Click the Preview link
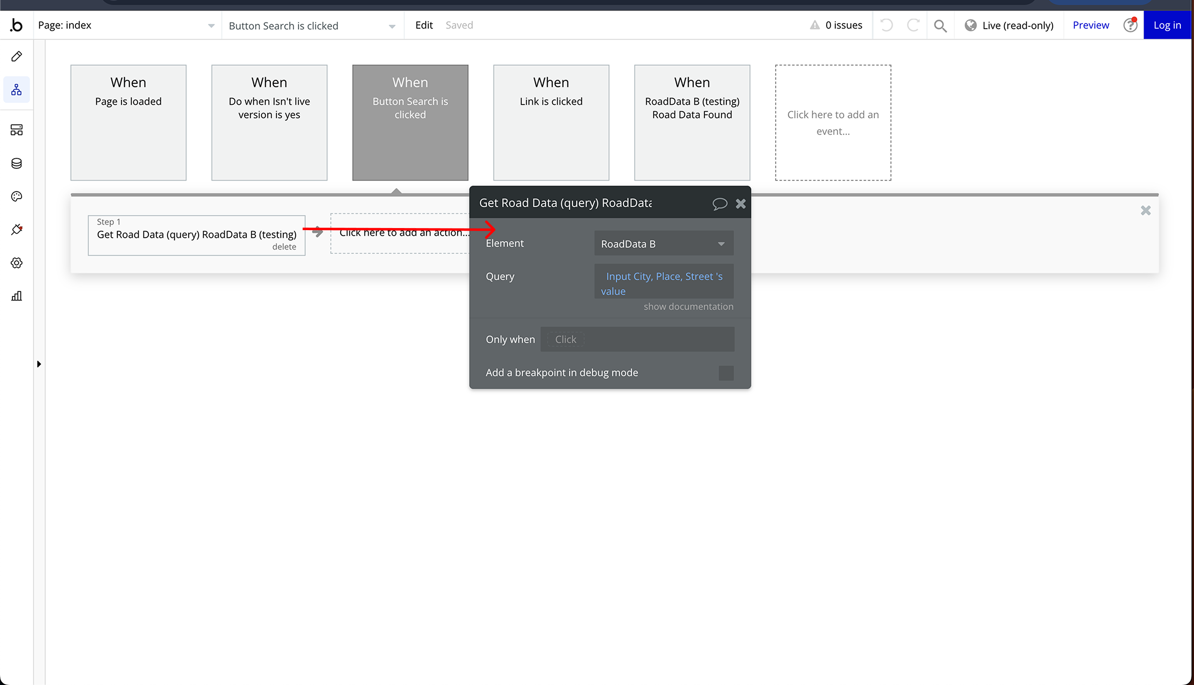Viewport: 1194px width, 685px height. click(1090, 25)
